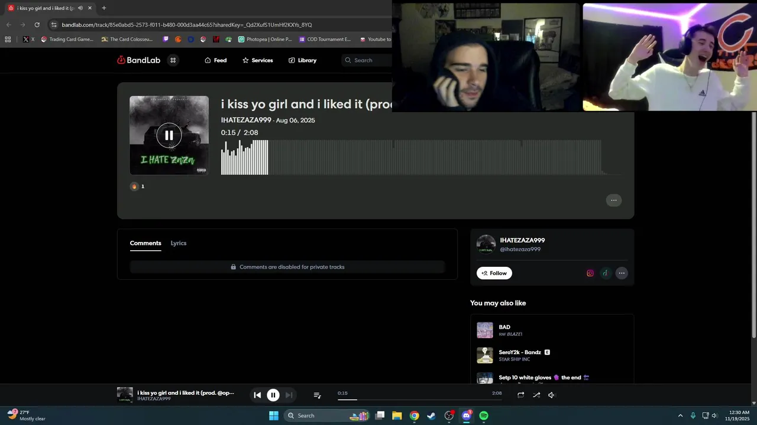Open Steam from the taskbar
This screenshot has width=757, height=425.
(432, 416)
